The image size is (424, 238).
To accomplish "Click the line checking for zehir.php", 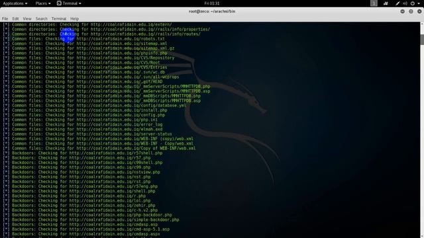I will pyautogui.click(x=79, y=206).
